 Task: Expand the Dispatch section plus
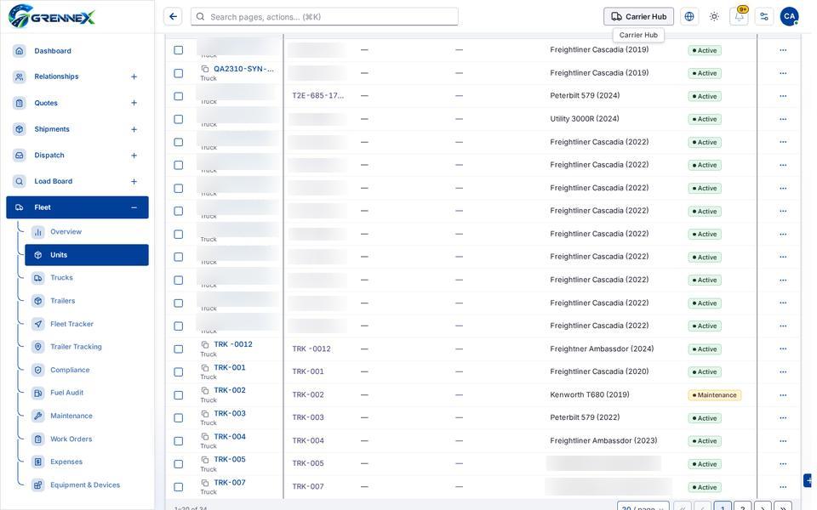pos(134,155)
